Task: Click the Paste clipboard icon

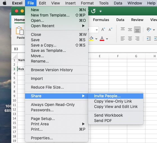Action: click(20, 31)
